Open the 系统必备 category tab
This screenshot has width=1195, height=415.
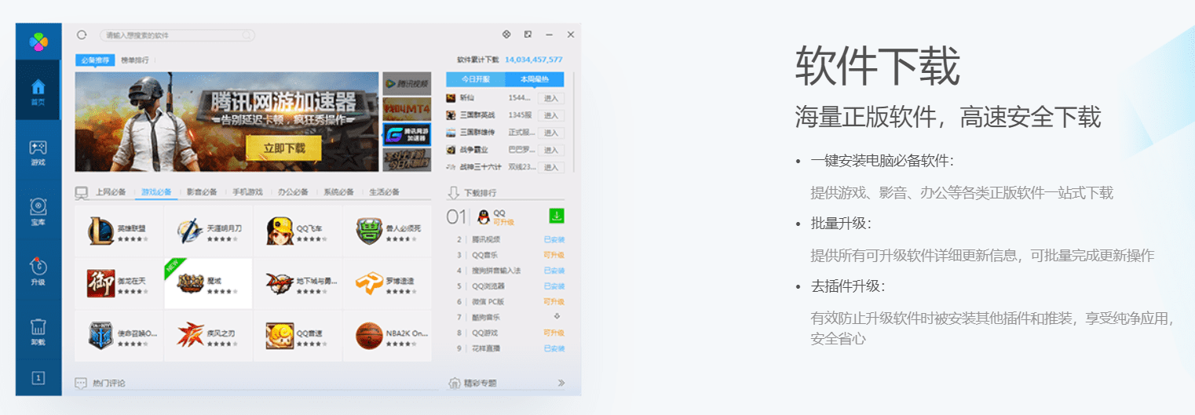pyautogui.click(x=338, y=191)
